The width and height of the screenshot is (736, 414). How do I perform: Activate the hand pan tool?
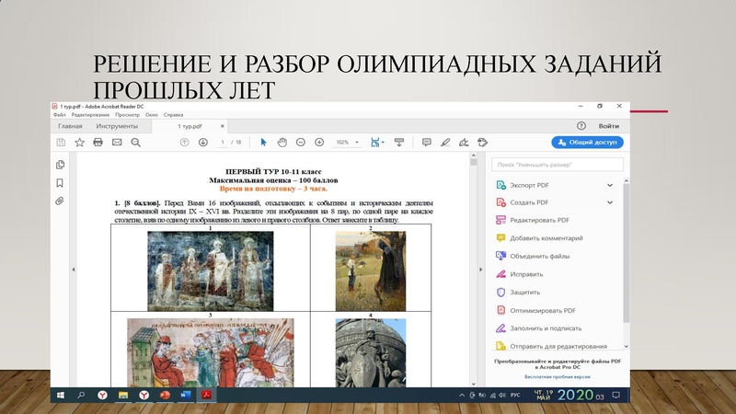pos(282,143)
